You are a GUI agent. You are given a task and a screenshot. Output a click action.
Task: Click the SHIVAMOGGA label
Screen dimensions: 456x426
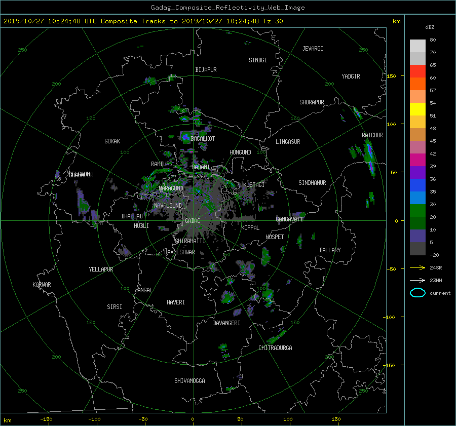pyautogui.click(x=189, y=381)
